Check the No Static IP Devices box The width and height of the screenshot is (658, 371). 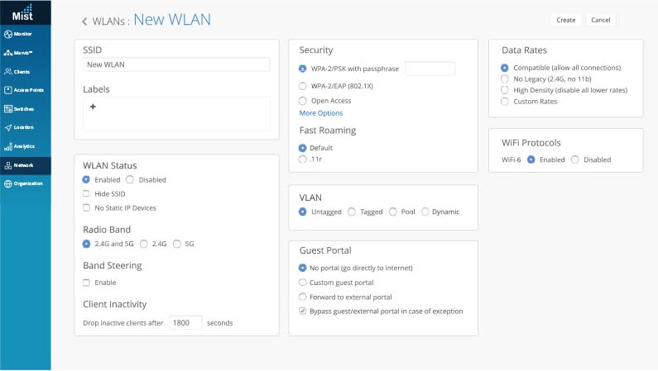coord(86,208)
